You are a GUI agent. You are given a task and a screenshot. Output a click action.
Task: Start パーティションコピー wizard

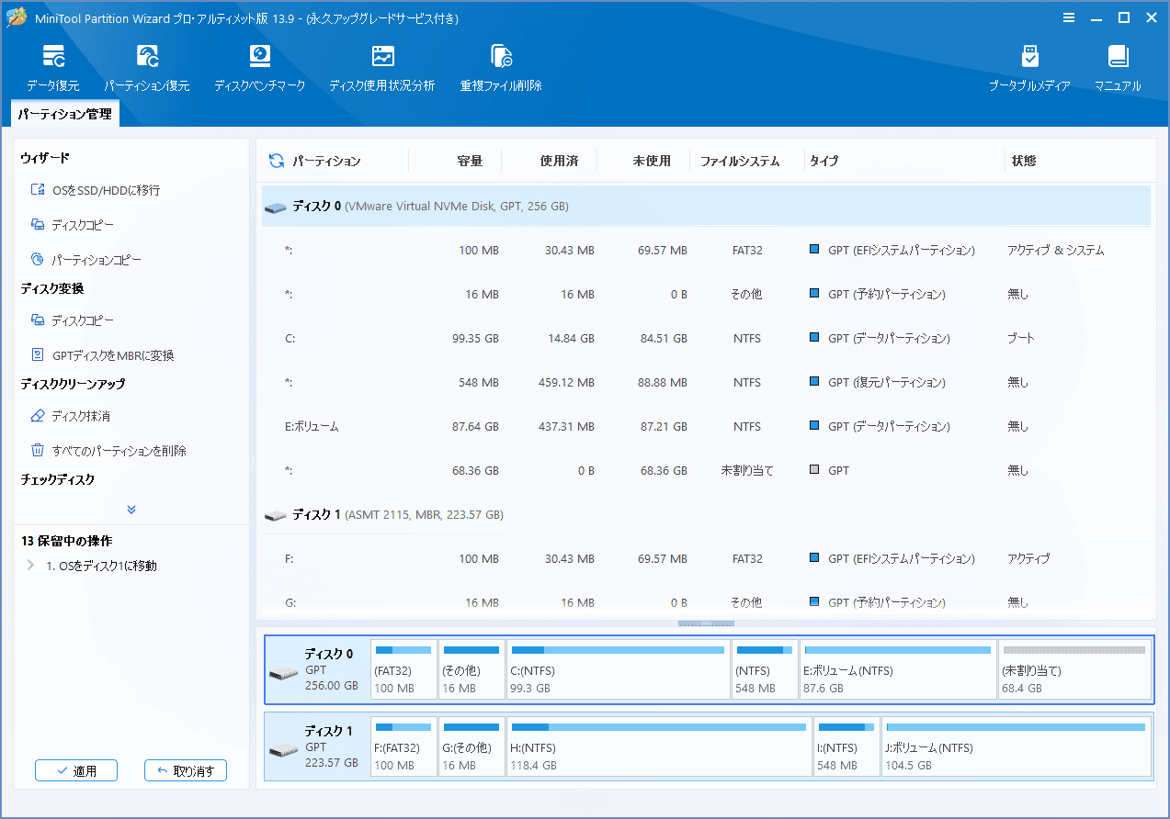[86, 260]
